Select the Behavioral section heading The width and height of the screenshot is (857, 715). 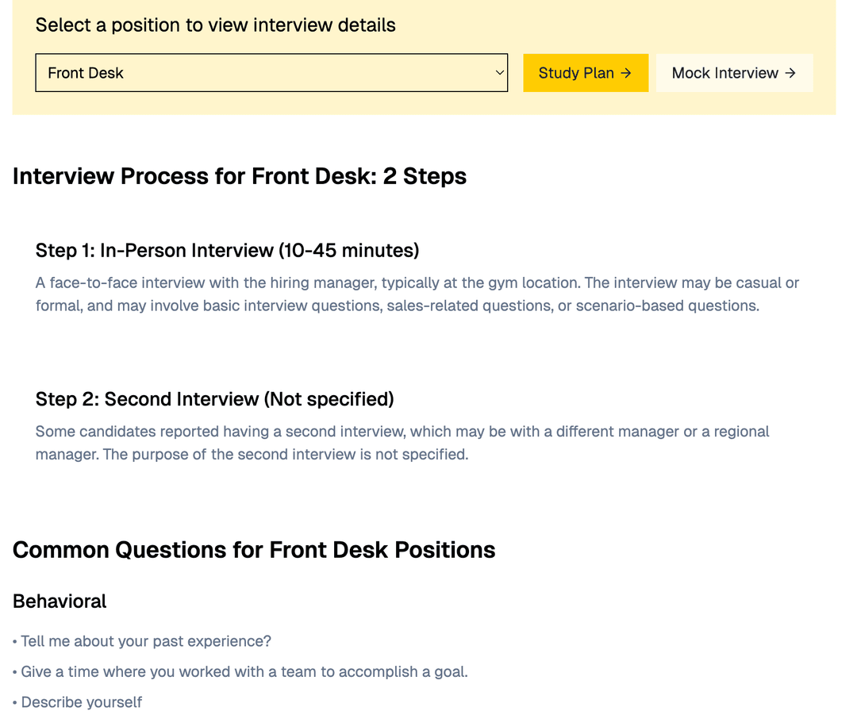60,602
